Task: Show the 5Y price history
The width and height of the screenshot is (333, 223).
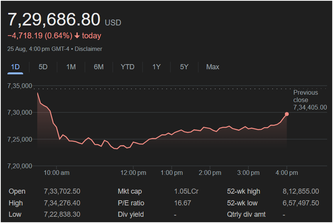Action: [x=184, y=67]
